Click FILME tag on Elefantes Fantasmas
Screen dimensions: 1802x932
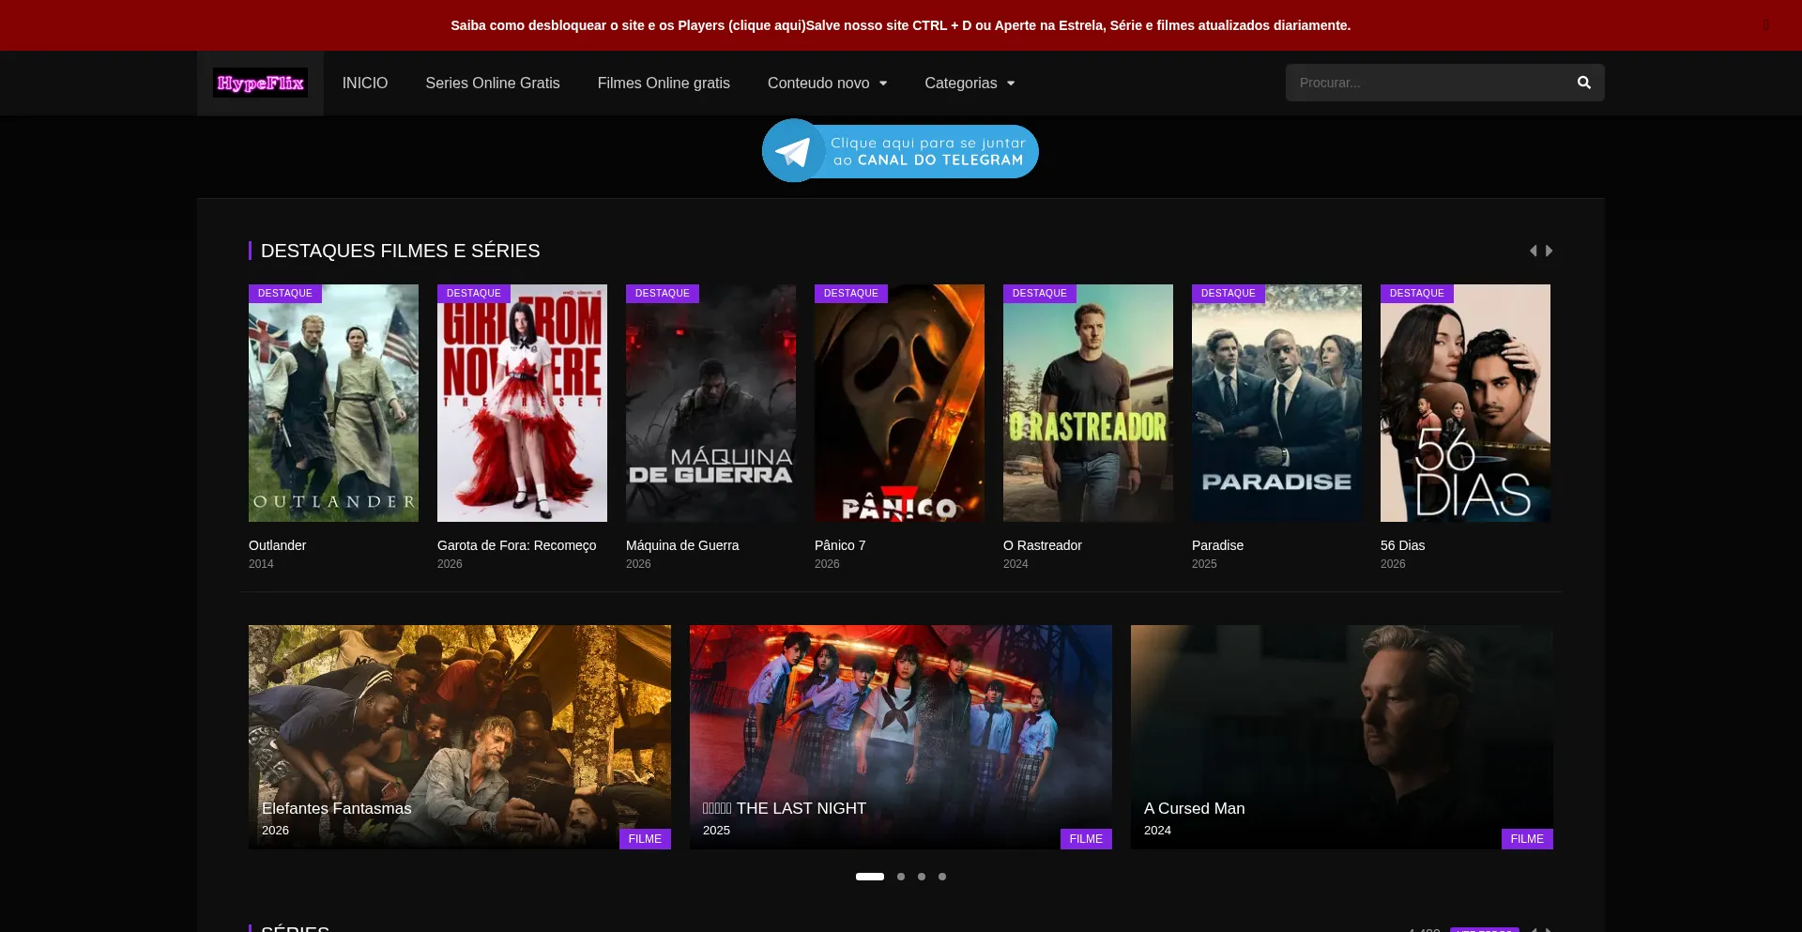(645, 839)
